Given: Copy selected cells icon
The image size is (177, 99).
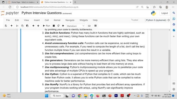Looking at the screenshot, I should click(x=22, y=26).
